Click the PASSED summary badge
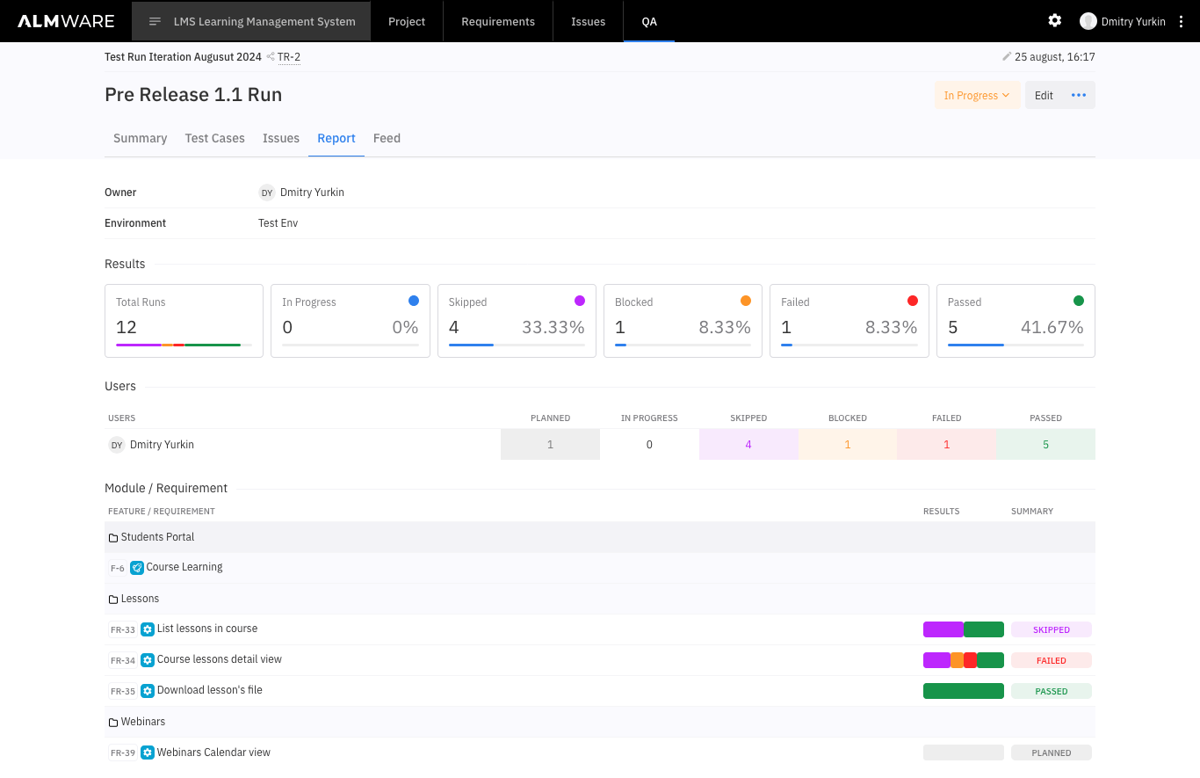Viewport: 1200px width, 778px height. tap(1052, 691)
